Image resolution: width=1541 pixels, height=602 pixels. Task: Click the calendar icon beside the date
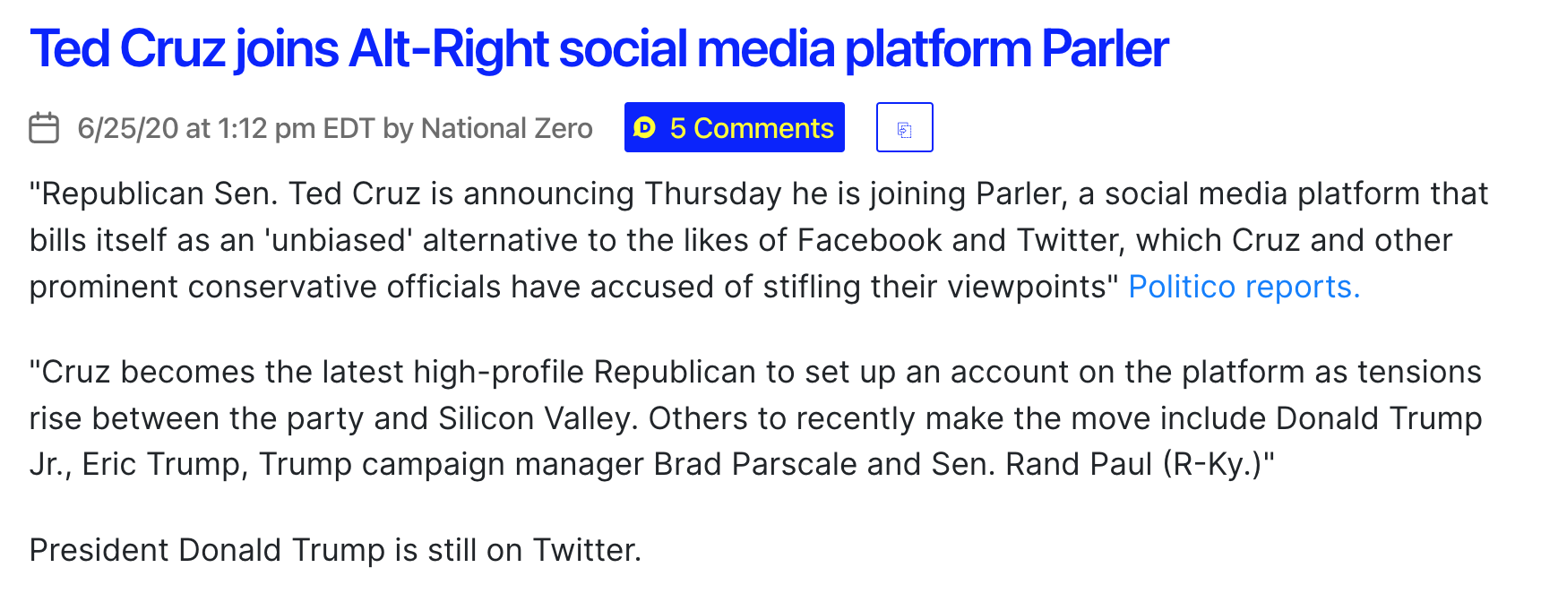(x=44, y=128)
